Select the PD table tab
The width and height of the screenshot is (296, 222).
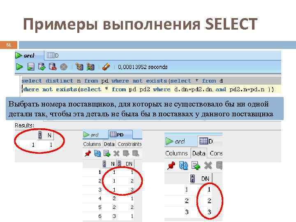[x=120, y=135]
